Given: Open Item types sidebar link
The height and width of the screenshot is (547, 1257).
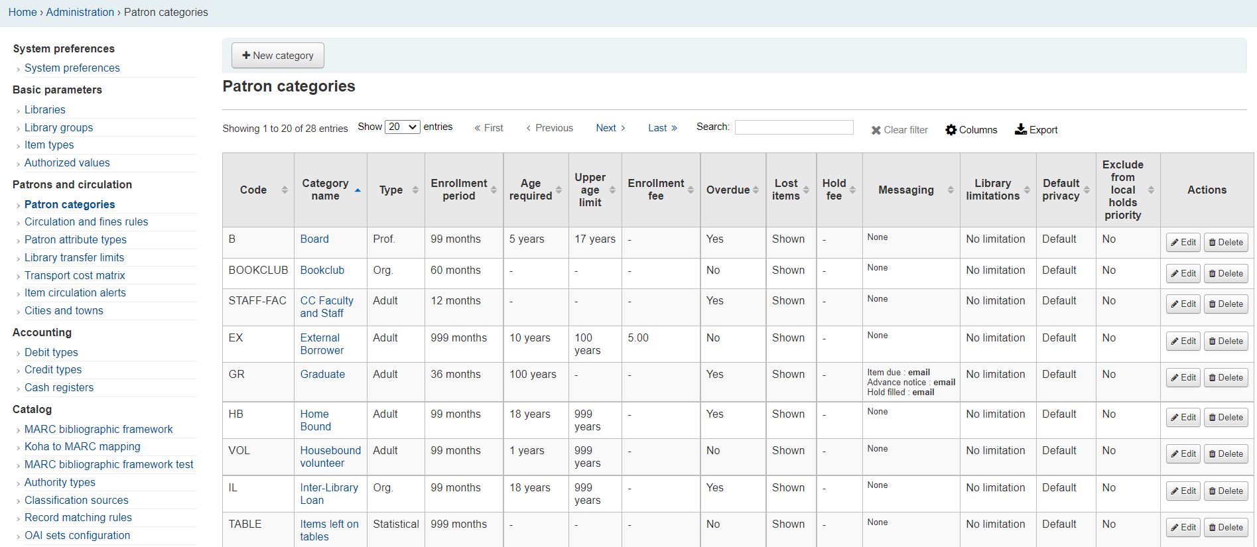Looking at the screenshot, I should tap(49, 145).
